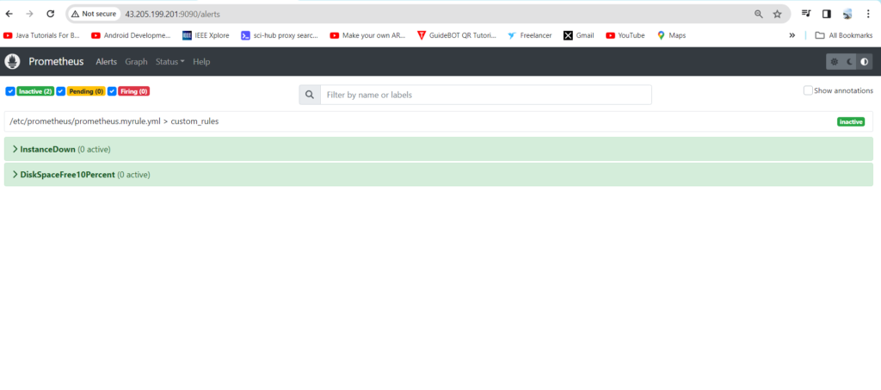Screen dimensions: 881x390
Task: Open GuideBOT QR Tutorial bookmark
Action: coord(457,35)
